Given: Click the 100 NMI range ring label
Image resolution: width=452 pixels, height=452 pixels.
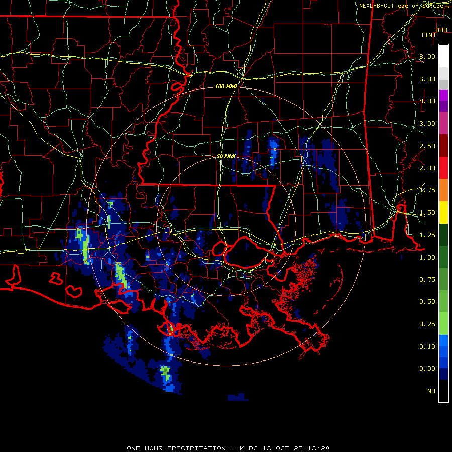Looking at the screenshot, I should [x=226, y=86].
